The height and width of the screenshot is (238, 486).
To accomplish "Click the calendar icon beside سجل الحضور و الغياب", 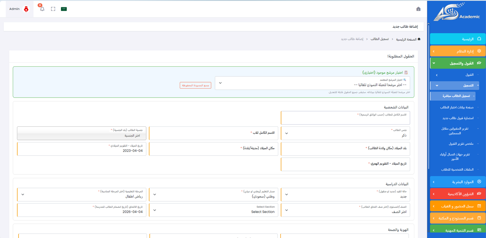I will point(479,206).
